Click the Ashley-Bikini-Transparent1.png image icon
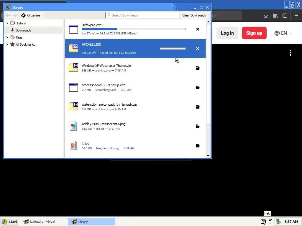The image size is (302, 226). point(73,126)
